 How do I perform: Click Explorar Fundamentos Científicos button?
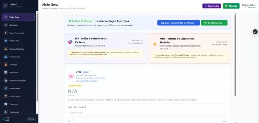click(178, 23)
